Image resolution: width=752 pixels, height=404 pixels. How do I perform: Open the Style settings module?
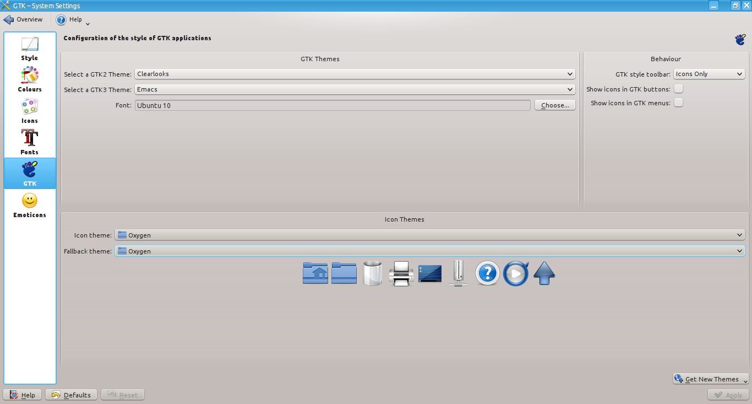[30, 49]
